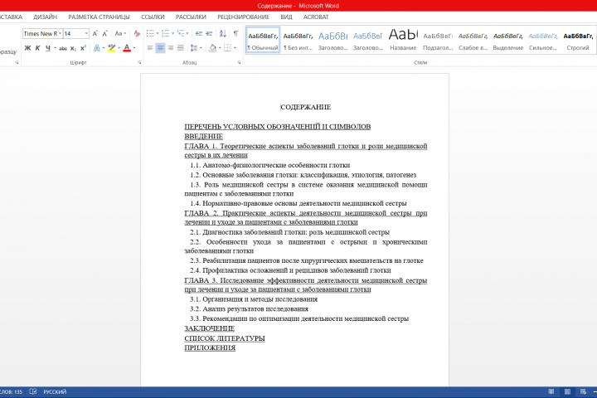Open the ДИЗАЙН tab
Image resolution: width=597 pixels, height=398 pixels.
[x=46, y=17]
